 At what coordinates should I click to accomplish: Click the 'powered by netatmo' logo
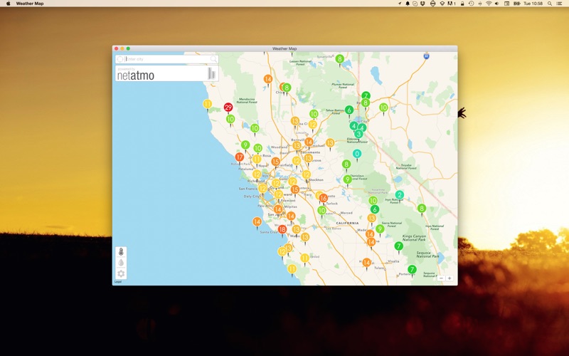click(x=135, y=74)
